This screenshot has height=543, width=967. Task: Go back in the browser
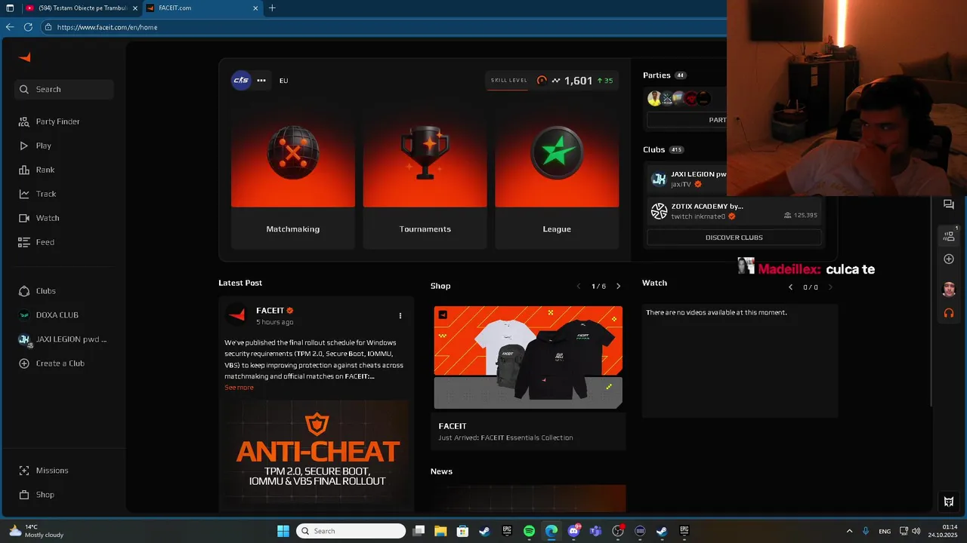tap(10, 27)
